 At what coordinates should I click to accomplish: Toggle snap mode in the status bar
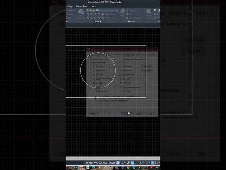coord(122,163)
